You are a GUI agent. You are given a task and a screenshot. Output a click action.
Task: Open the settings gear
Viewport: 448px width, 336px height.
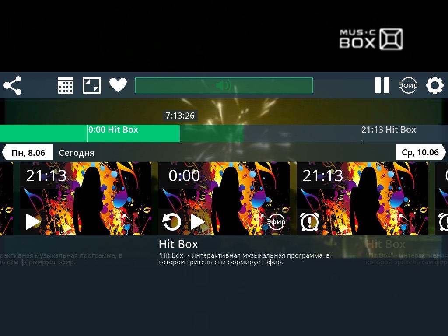pos(434,85)
